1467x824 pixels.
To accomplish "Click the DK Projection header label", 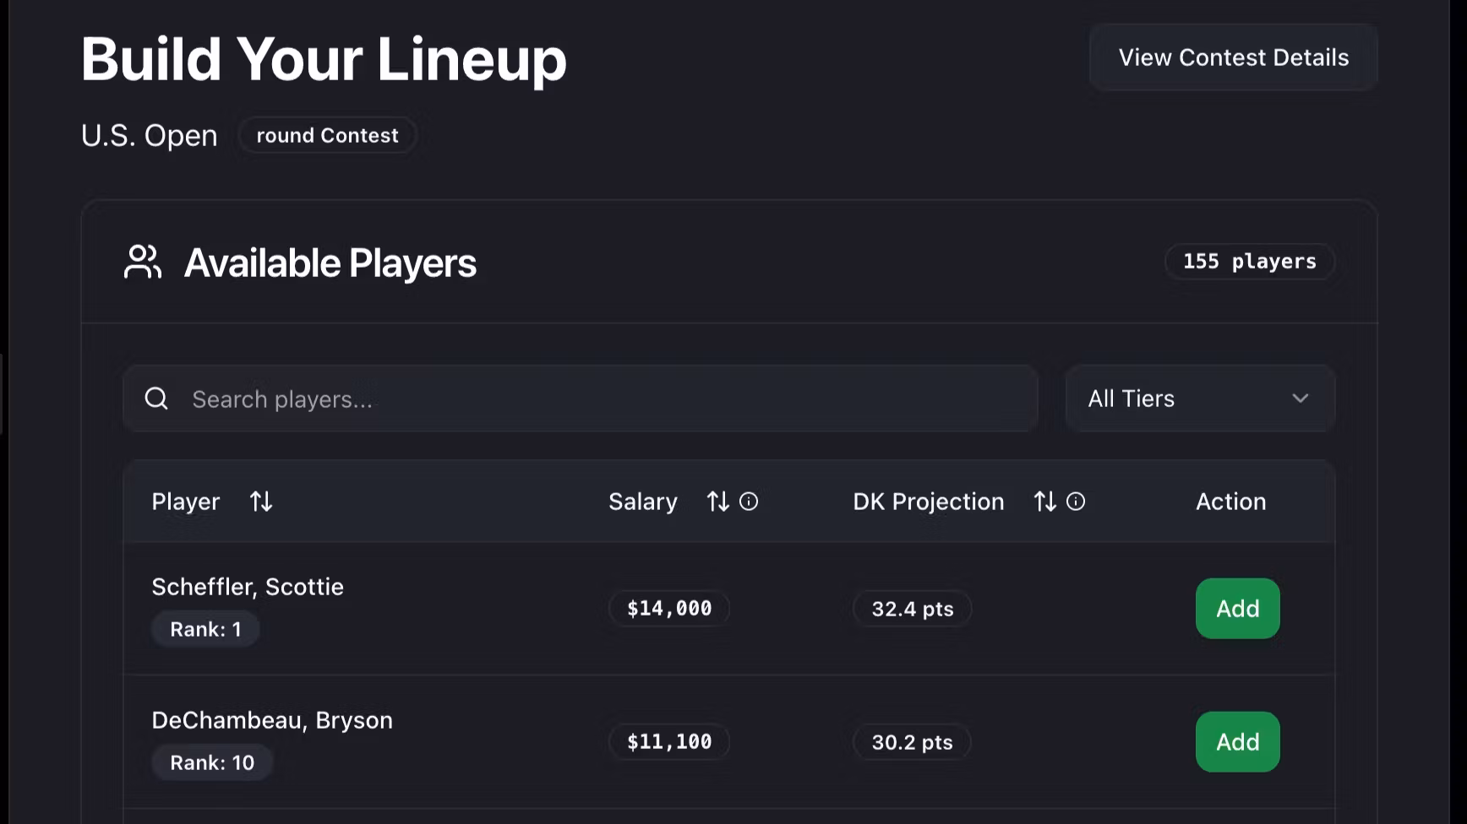I will (x=928, y=501).
